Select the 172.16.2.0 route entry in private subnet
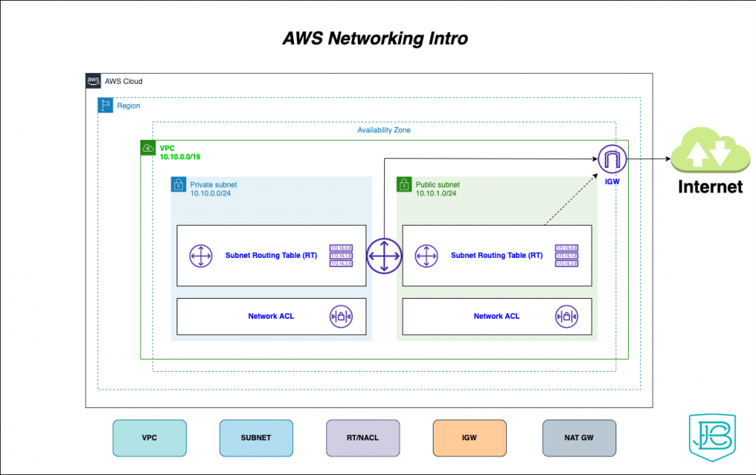The height and width of the screenshot is (475, 756). pos(342,266)
